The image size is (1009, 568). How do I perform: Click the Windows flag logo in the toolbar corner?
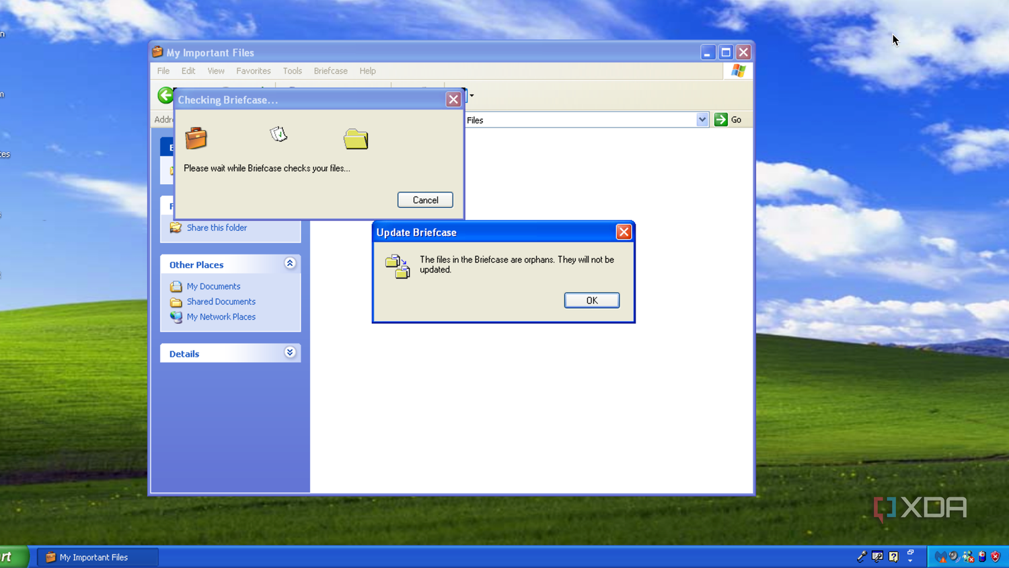point(737,70)
